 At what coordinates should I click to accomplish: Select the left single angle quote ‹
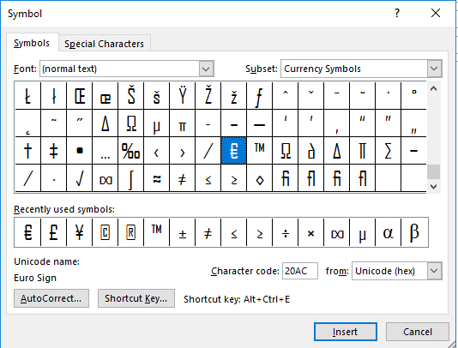point(157,151)
